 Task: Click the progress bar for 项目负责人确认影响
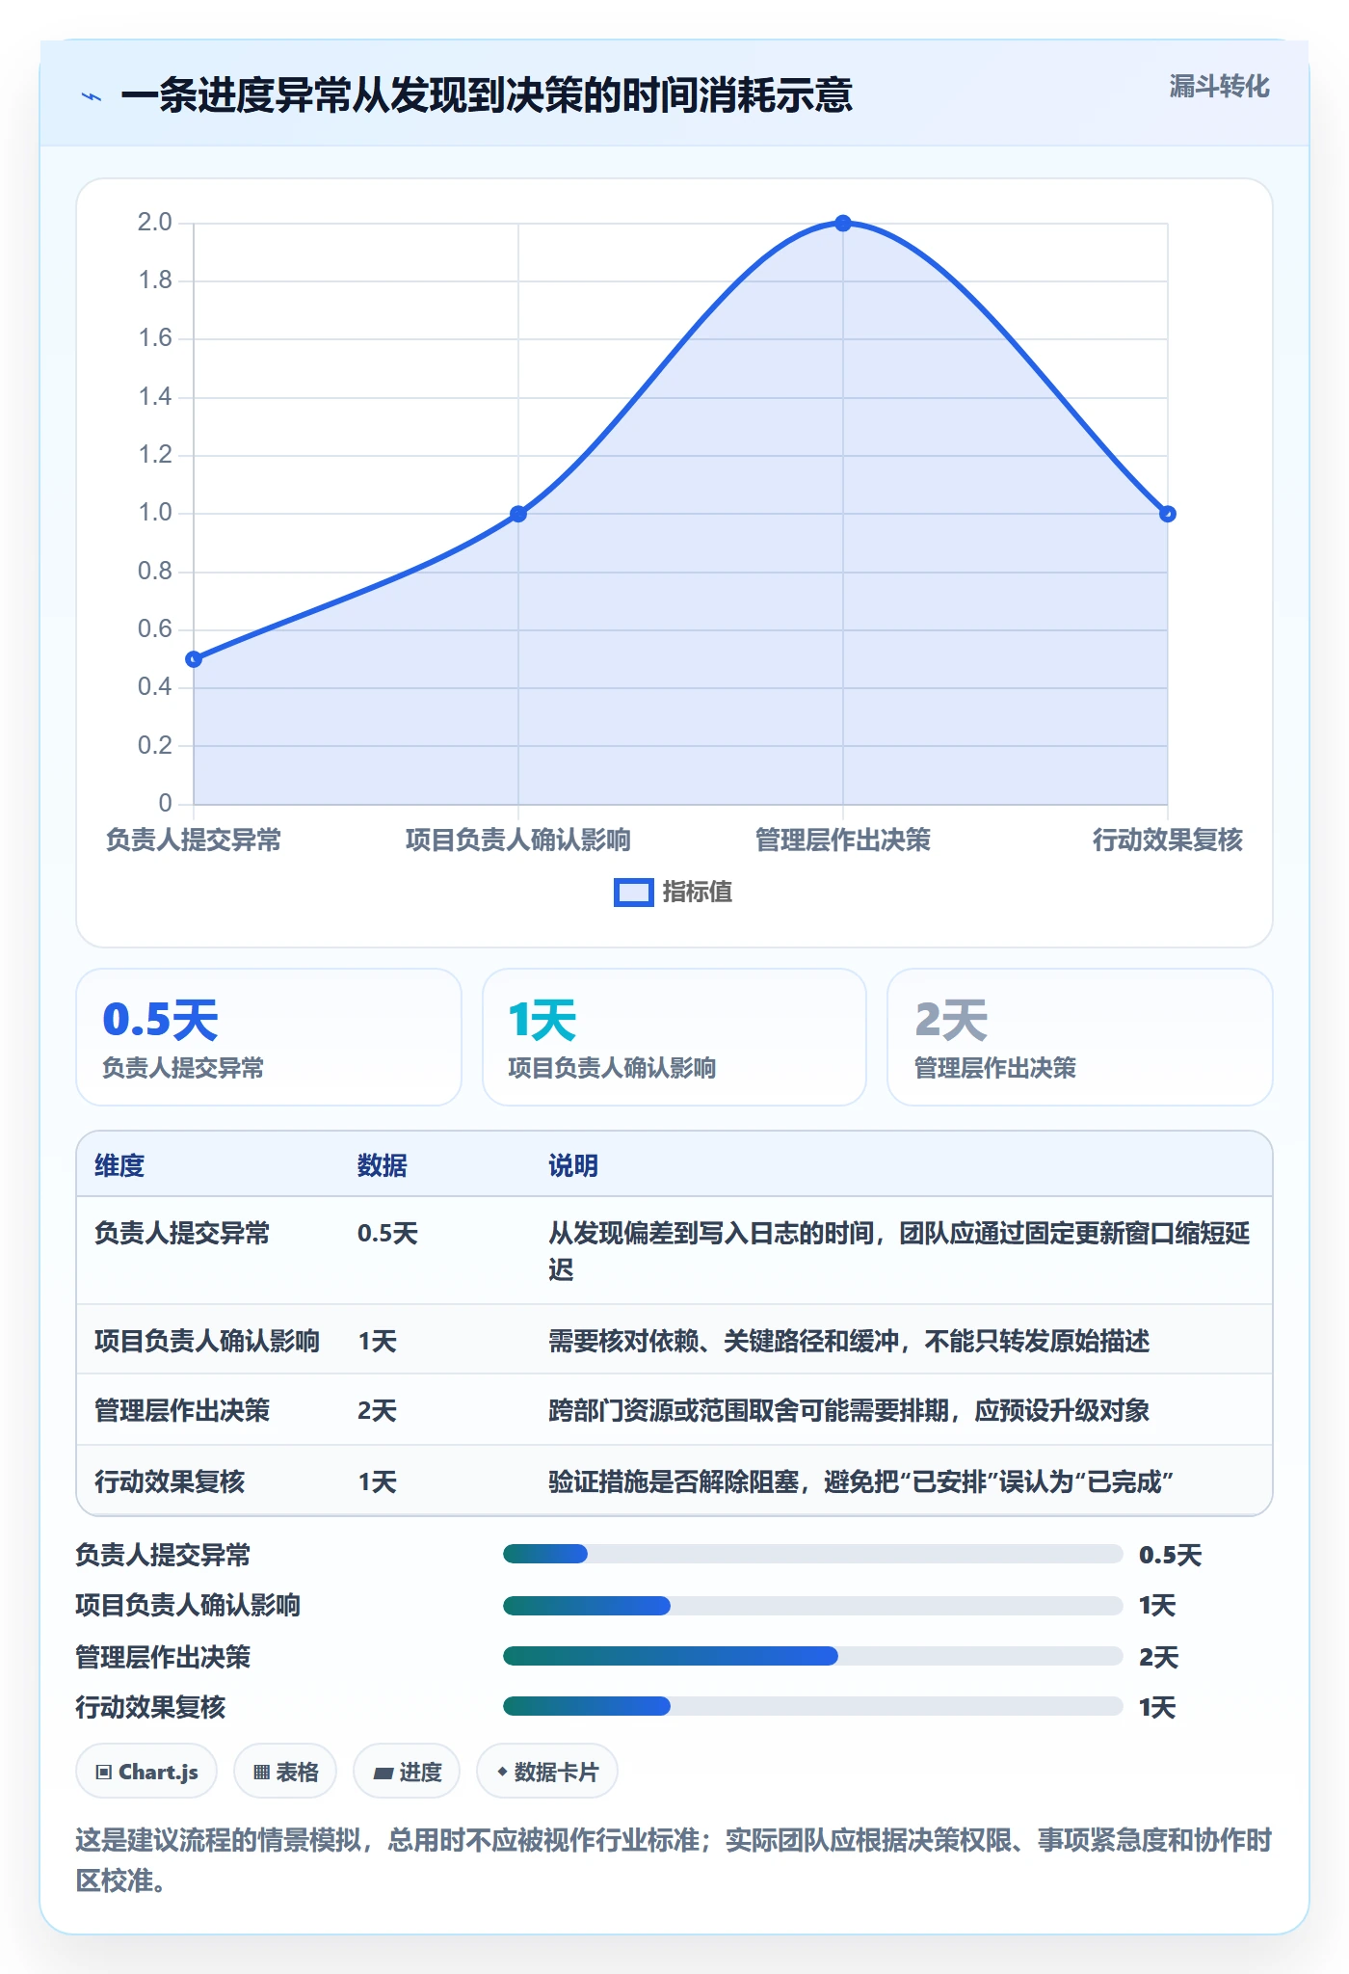[812, 1605]
